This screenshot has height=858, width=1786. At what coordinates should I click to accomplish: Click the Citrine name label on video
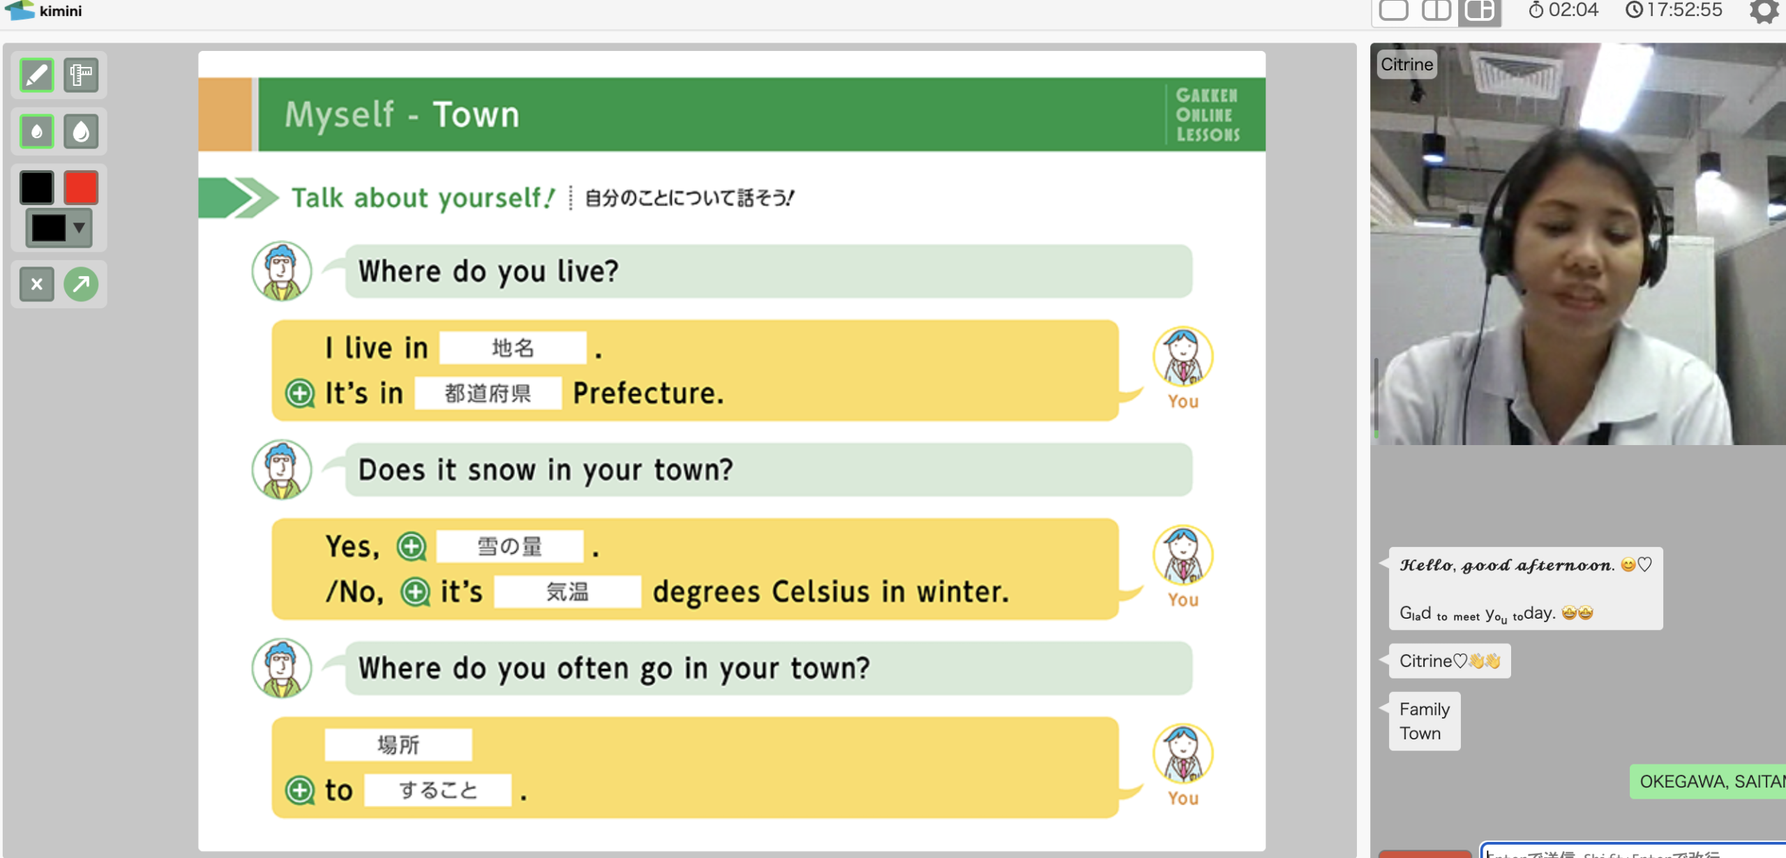point(1406,64)
